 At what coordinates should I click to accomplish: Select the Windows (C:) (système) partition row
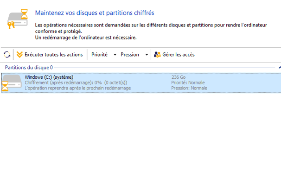click(x=141, y=83)
